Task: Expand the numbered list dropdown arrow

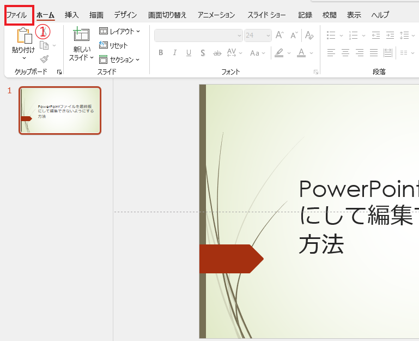Action: coord(363,35)
